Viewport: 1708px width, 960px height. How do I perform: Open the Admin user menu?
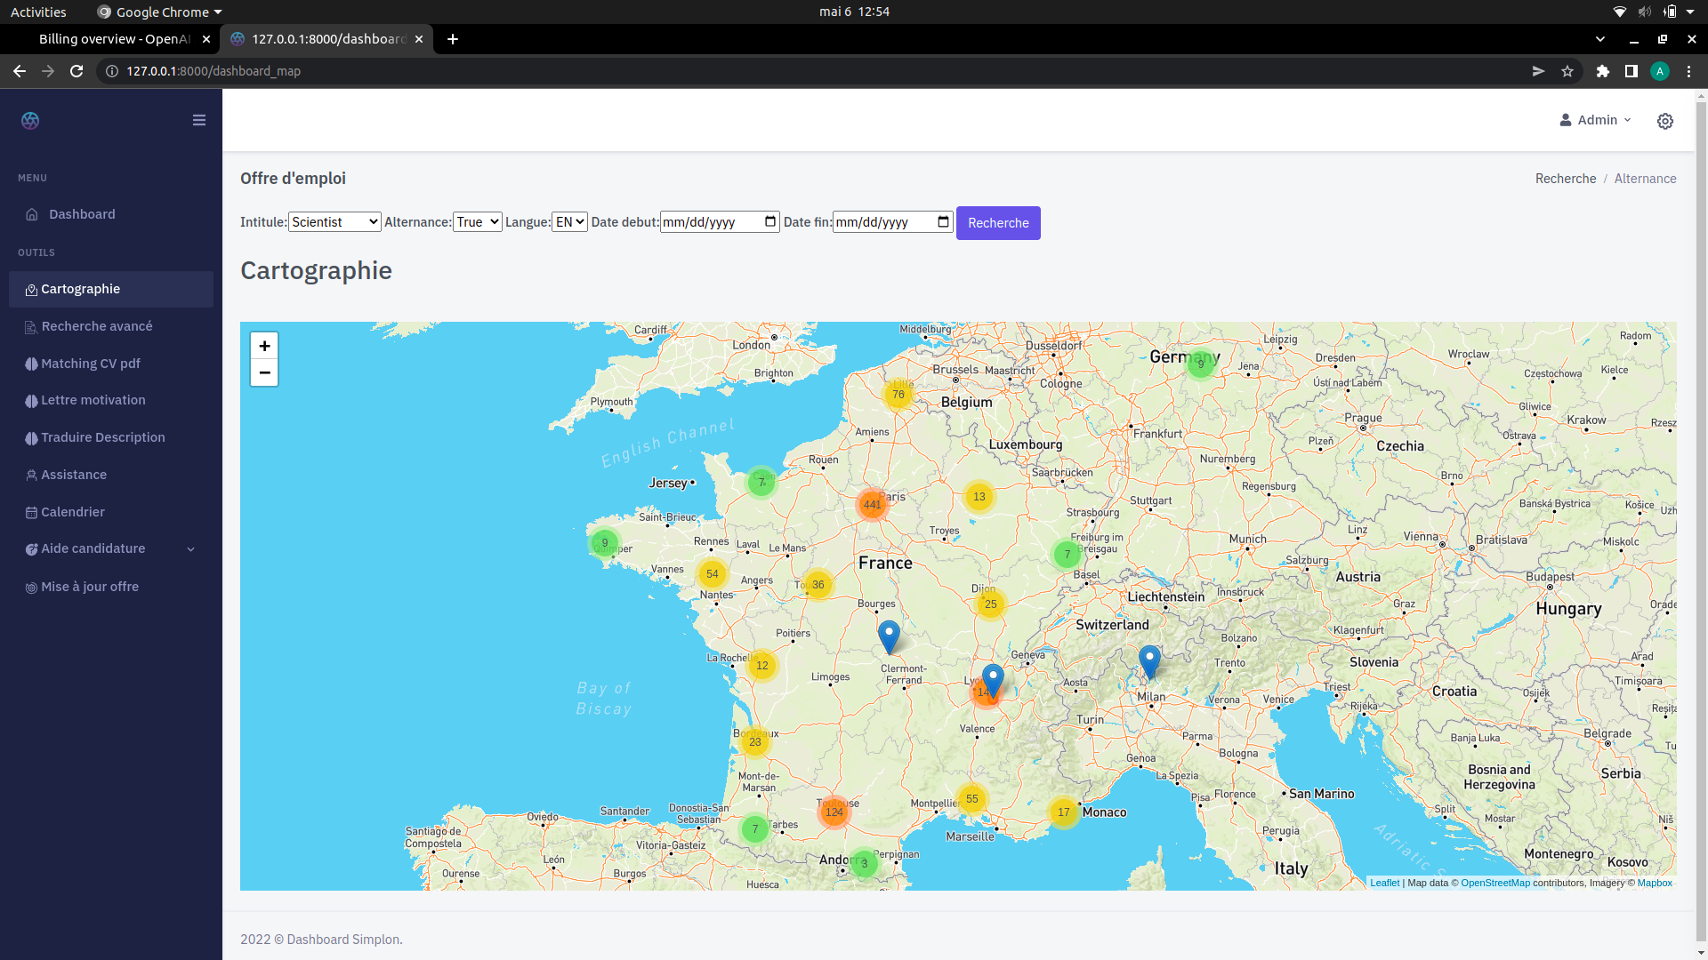pos(1596,120)
